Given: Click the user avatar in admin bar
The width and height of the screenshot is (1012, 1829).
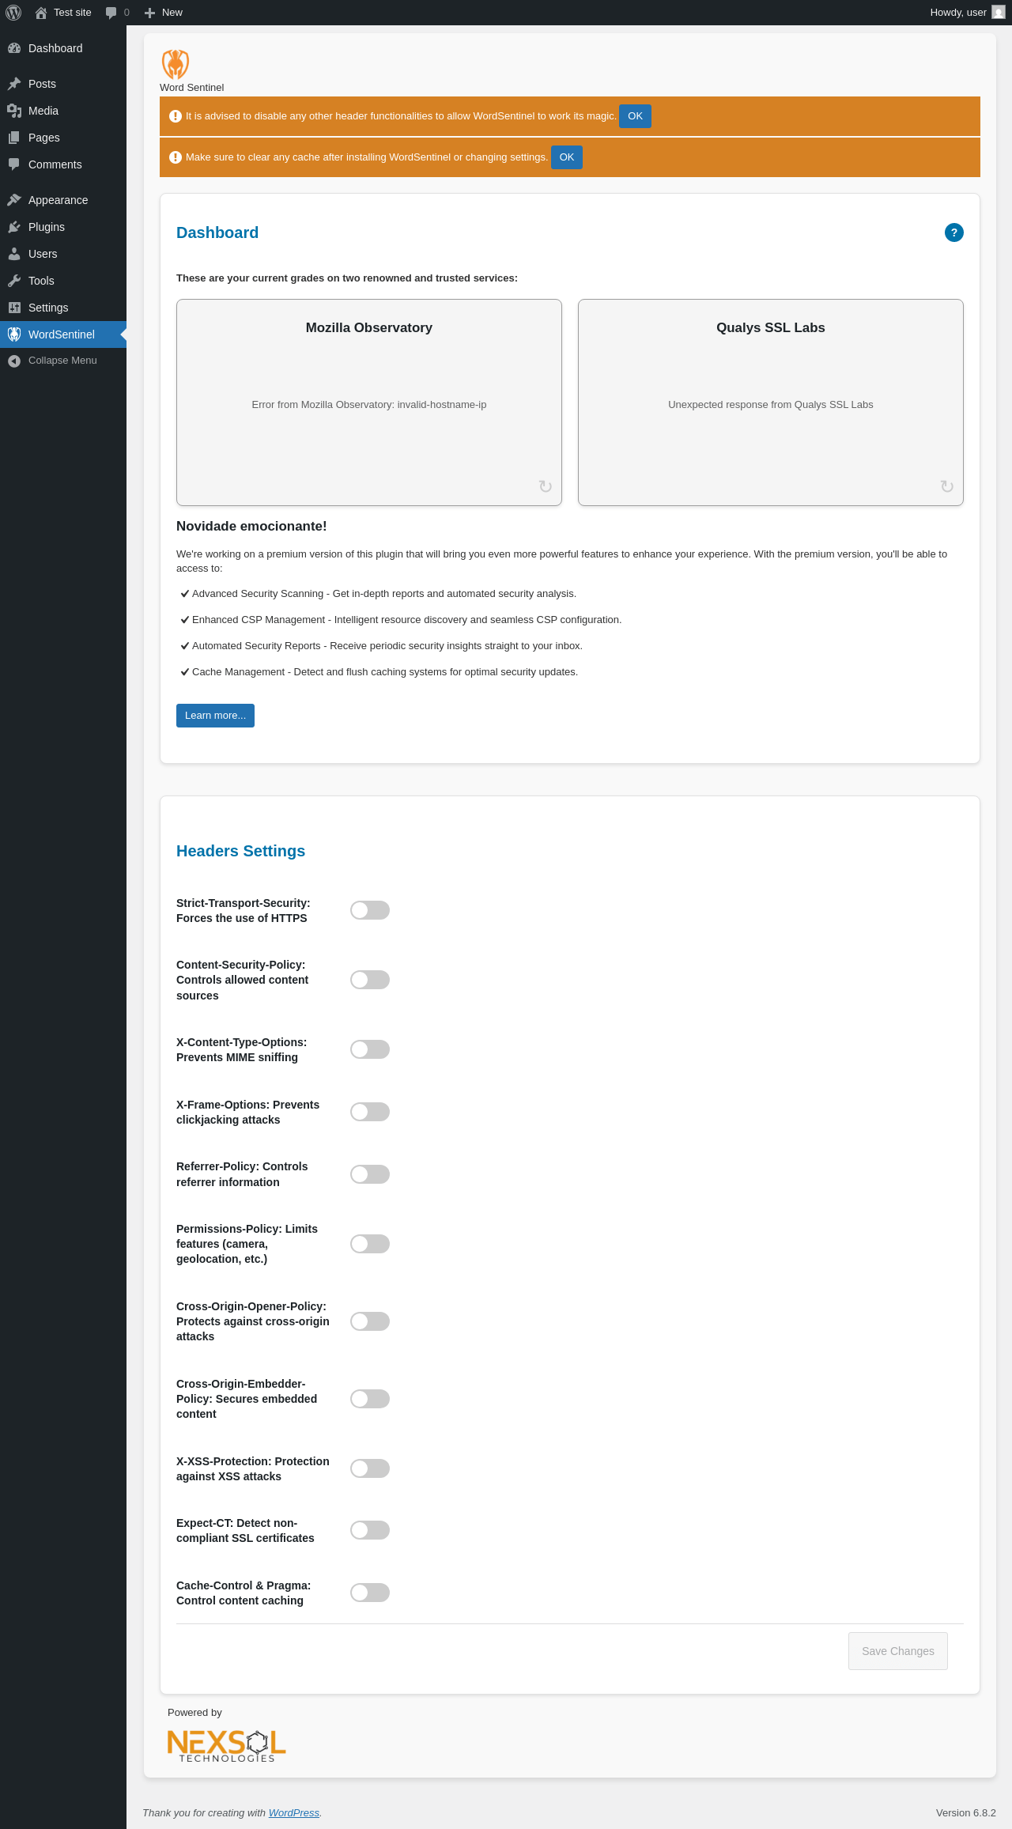Looking at the screenshot, I should tap(999, 13).
